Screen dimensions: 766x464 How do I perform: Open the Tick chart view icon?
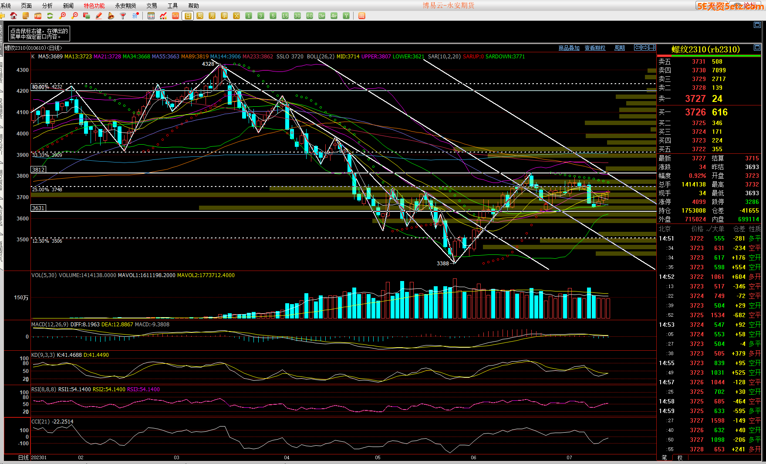click(x=175, y=16)
